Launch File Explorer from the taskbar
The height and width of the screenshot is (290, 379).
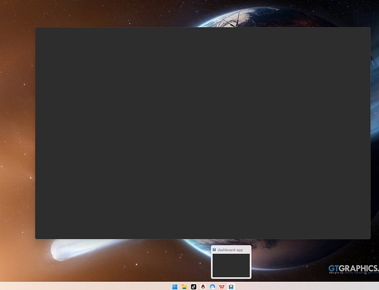[x=184, y=287]
